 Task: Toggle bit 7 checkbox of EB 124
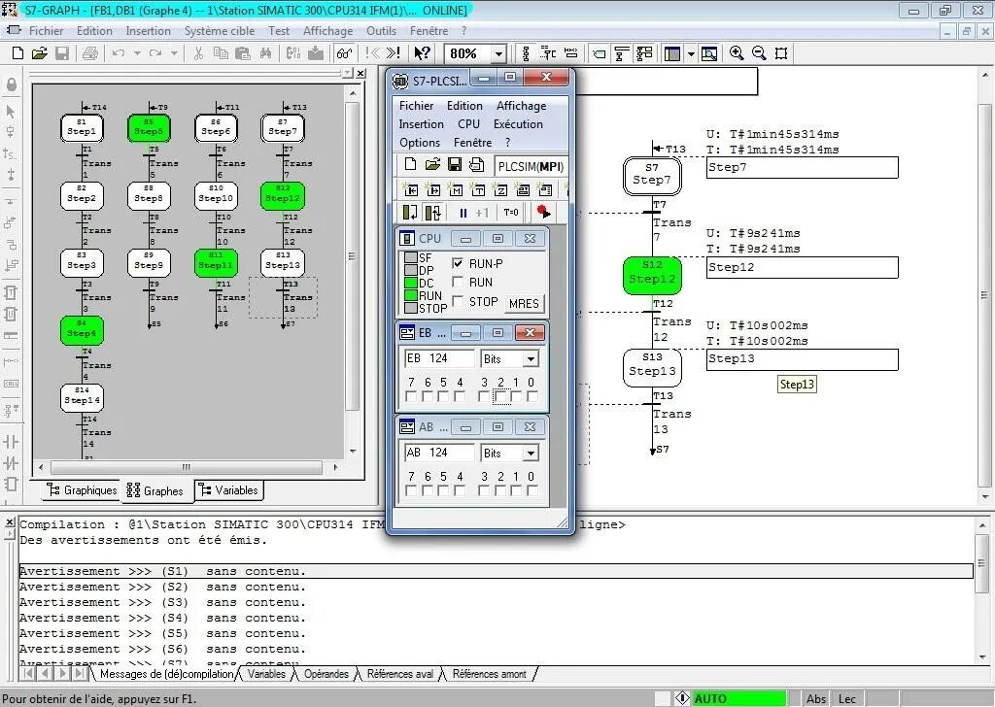411,396
